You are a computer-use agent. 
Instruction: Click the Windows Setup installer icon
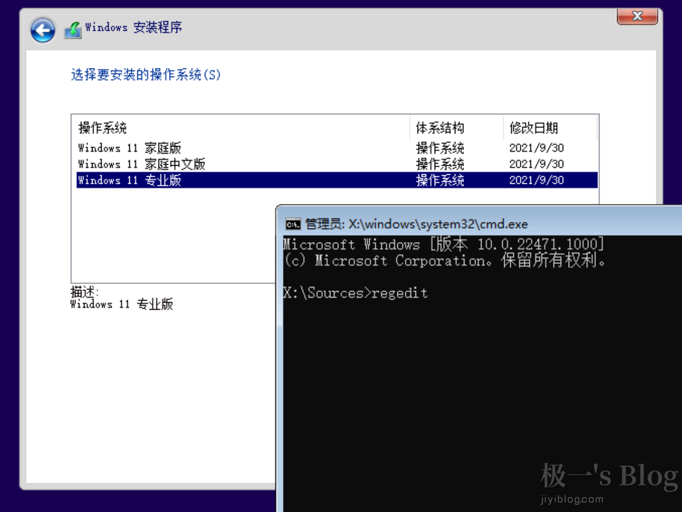pyautogui.click(x=73, y=30)
